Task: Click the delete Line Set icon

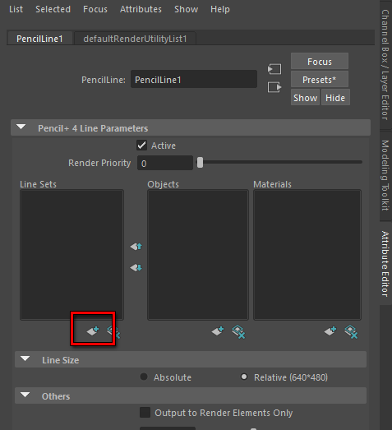Action: click(113, 332)
